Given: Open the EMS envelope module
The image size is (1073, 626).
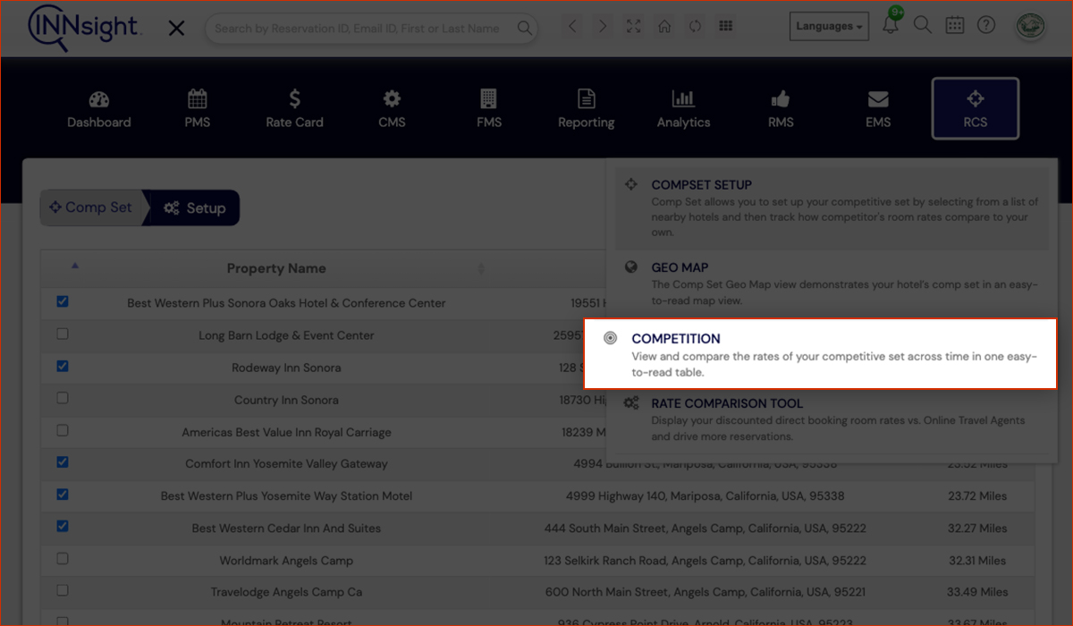Looking at the screenshot, I should 878,109.
